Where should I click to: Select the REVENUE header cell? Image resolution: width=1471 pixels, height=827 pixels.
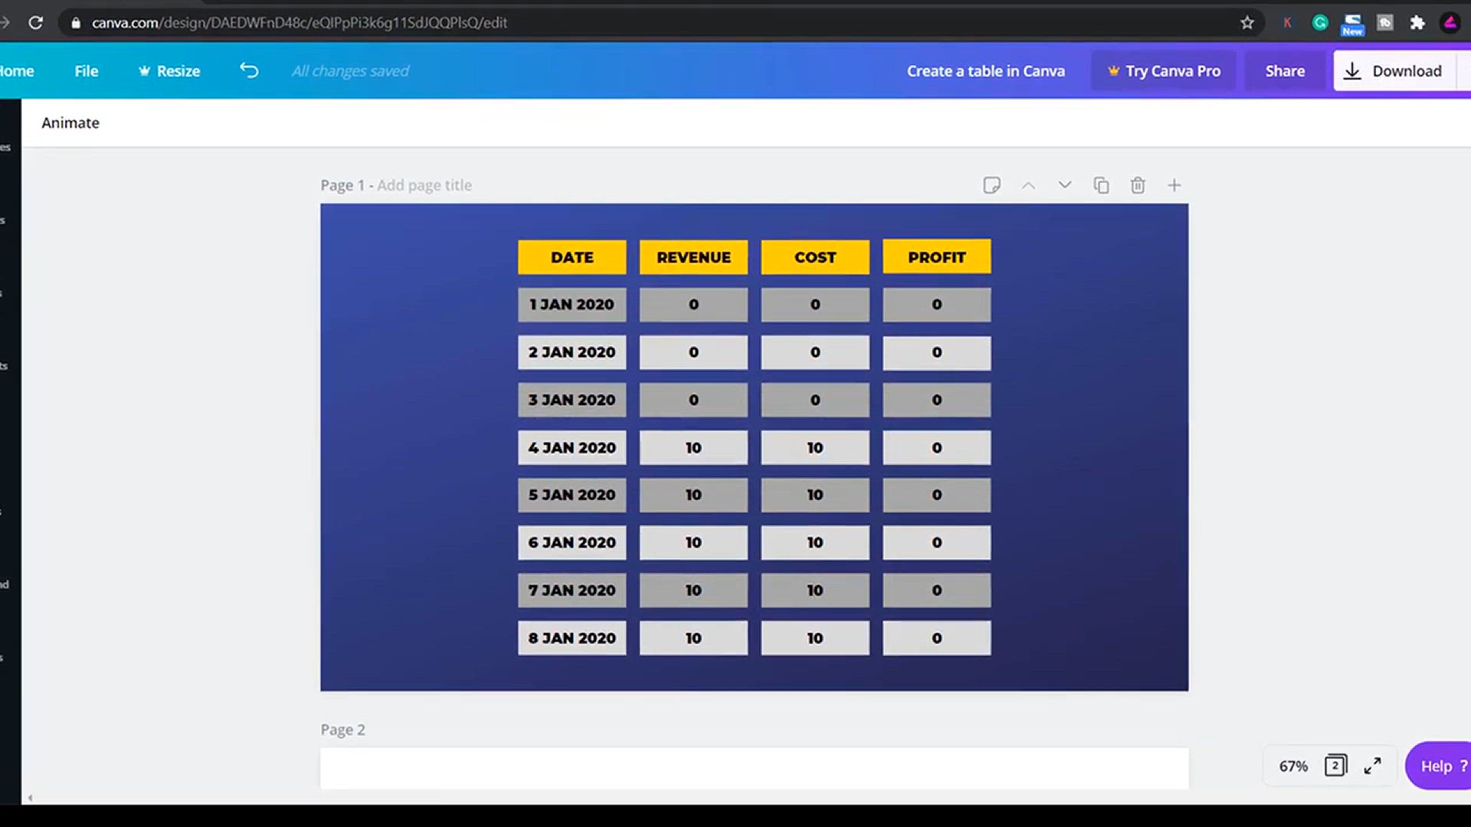(693, 257)
